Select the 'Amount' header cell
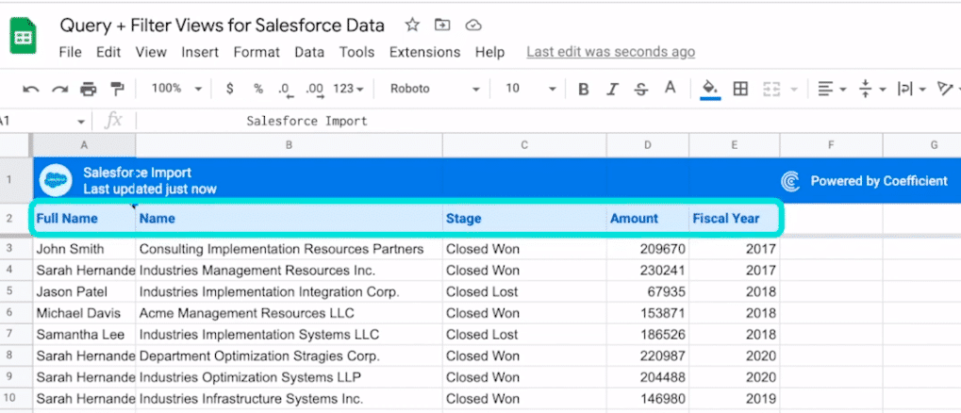This screenshot has width=961, height=413. click(x=648, y=219)
